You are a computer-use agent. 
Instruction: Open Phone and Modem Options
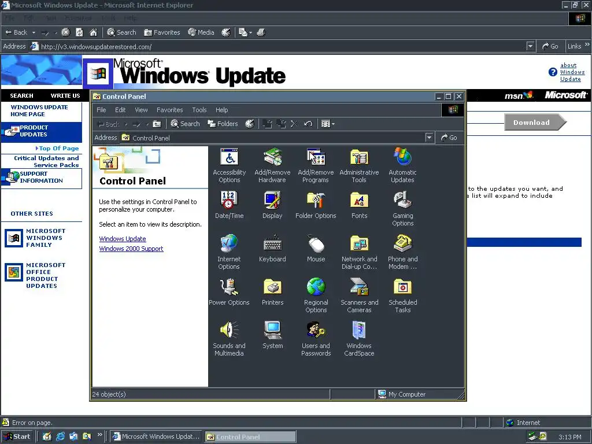pos(402,252)
